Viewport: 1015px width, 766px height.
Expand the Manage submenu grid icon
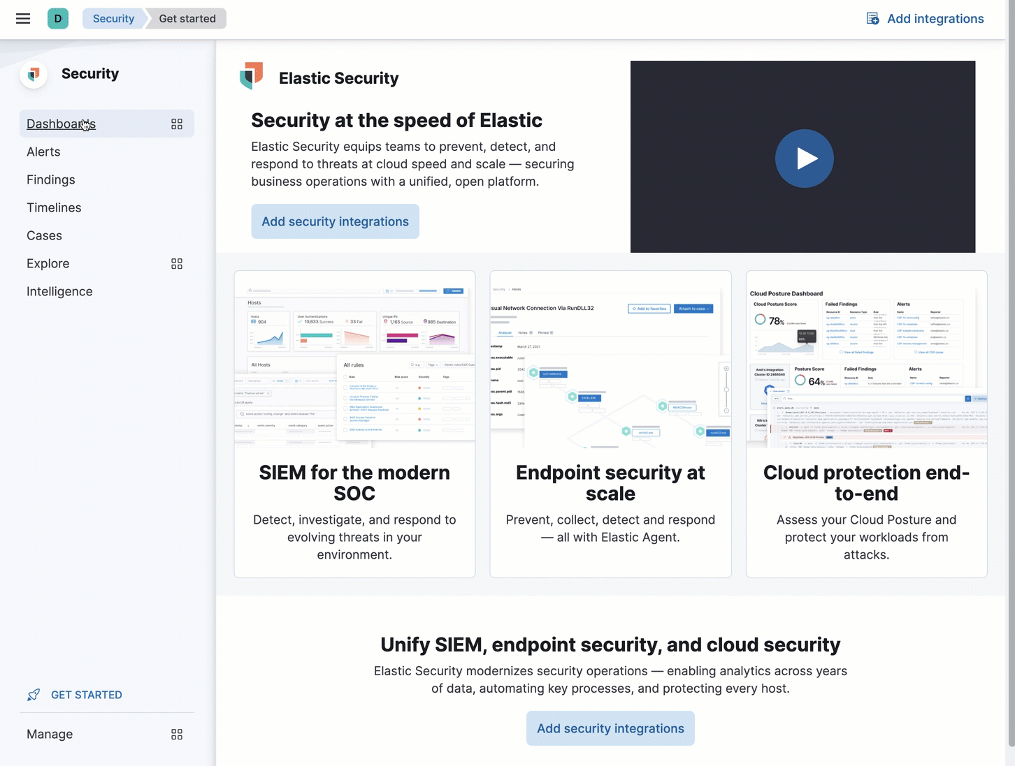pyautogui.click(x=177, y=734)
